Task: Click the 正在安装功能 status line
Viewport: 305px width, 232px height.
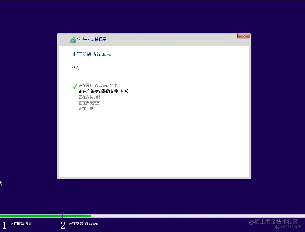Action: 90,97
